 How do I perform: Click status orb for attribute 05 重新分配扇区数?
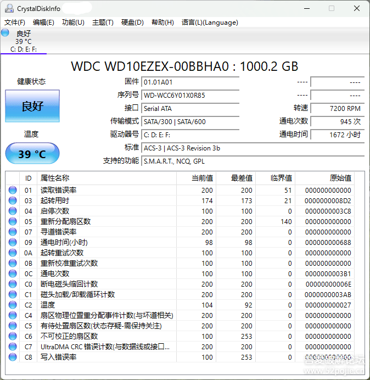coord(13,221)
